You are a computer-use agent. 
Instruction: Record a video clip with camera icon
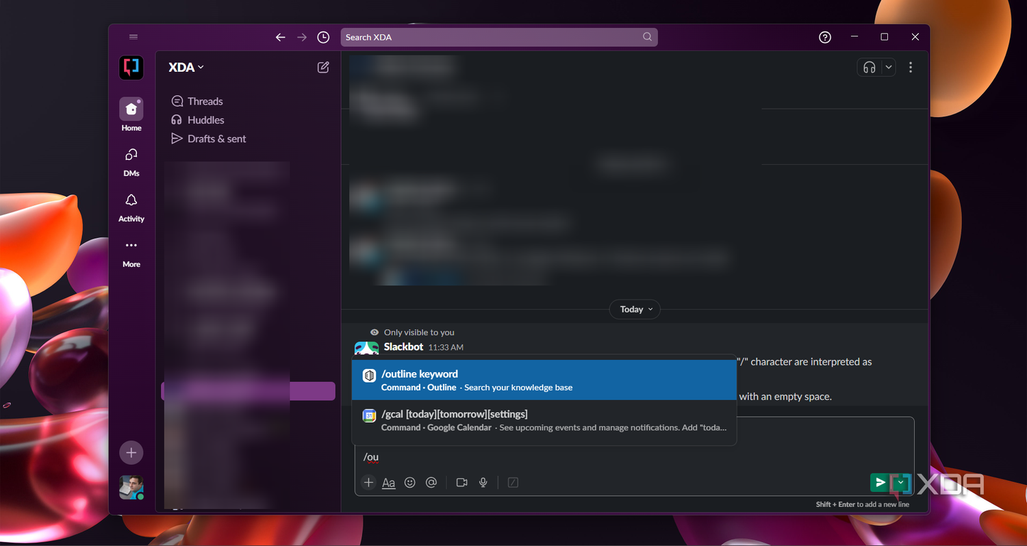(x=461, y=482)
